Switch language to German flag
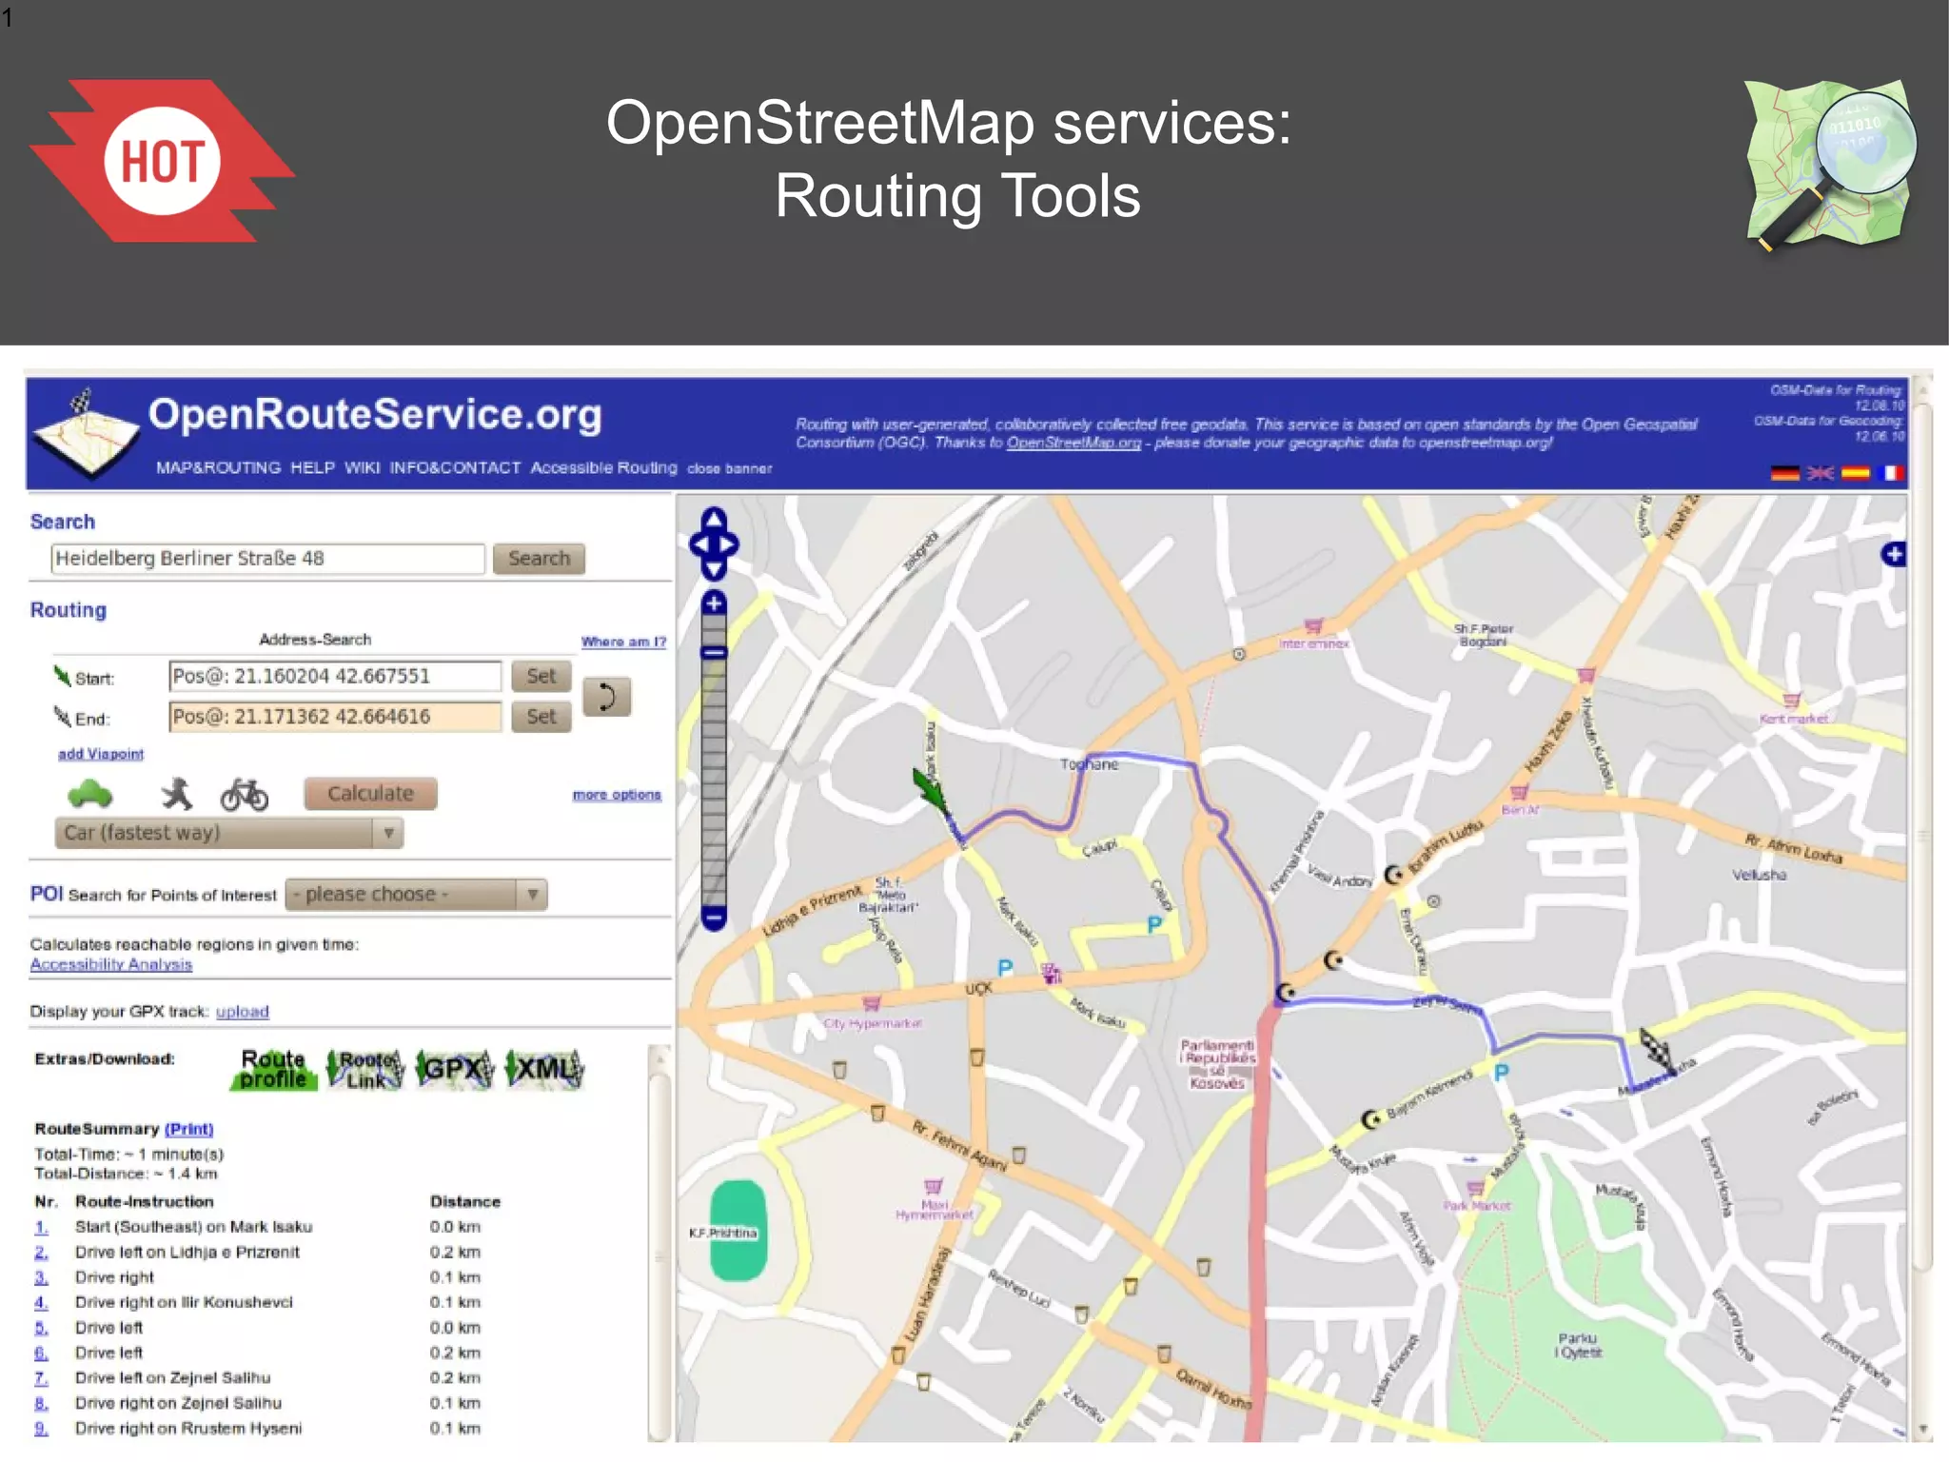Screen dimensions: 1949x1462 [1784, 473]
